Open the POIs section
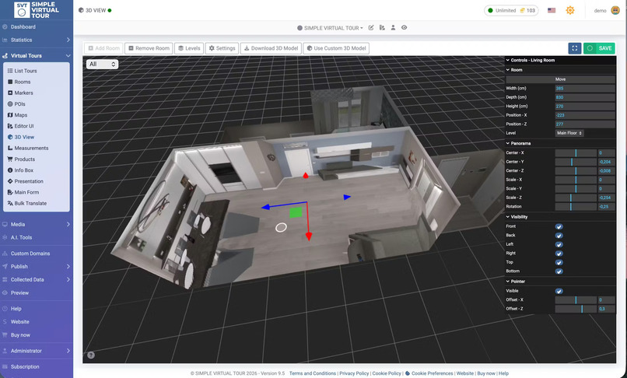This screenshot has height=378, width=627. coord(19,104)
